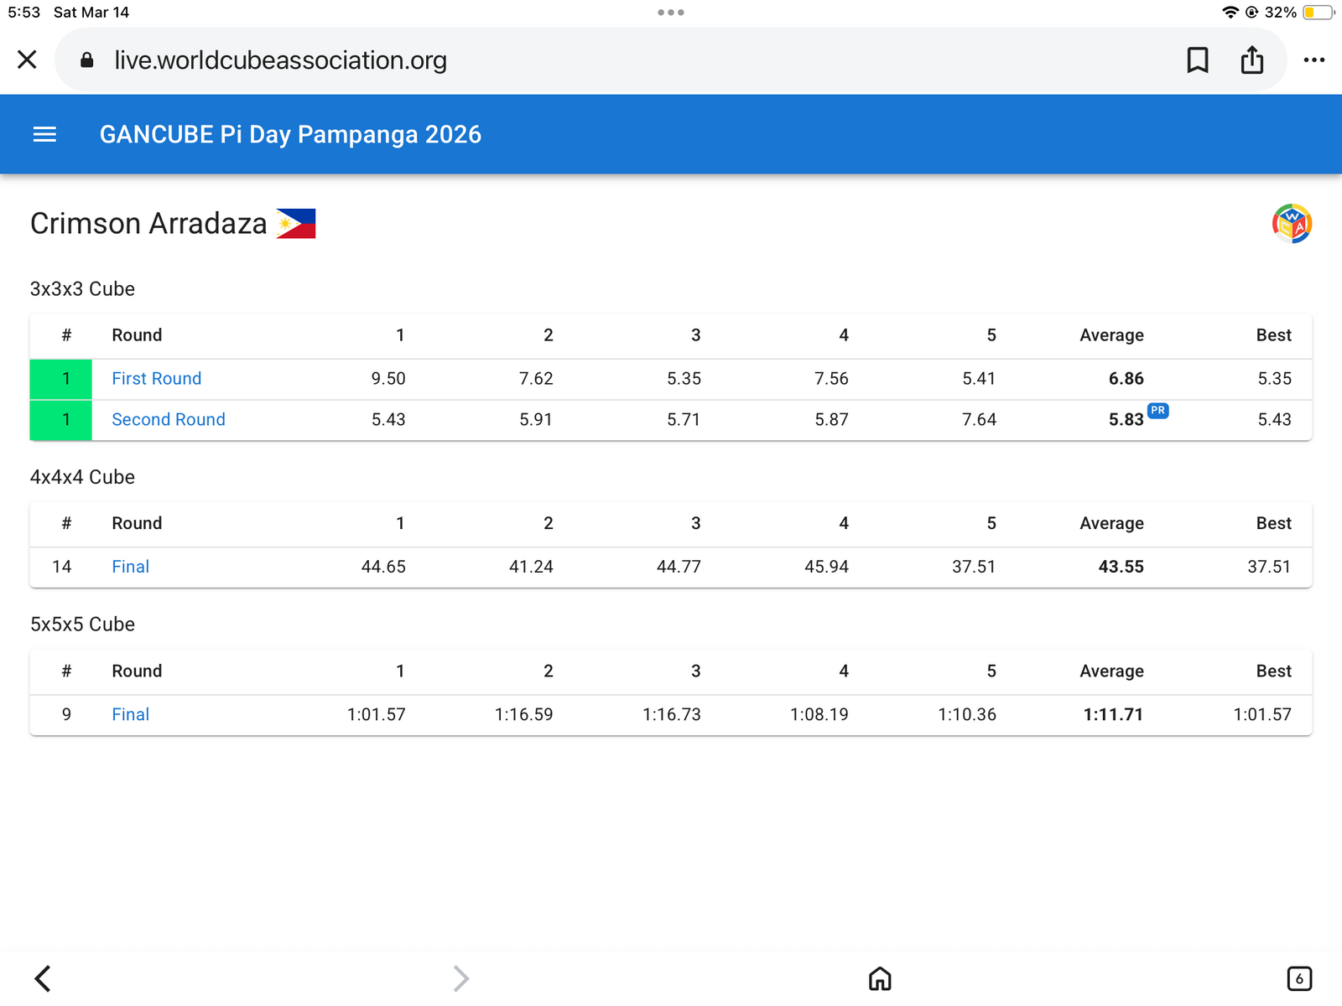The width and height of the screenshot is (1342, 1006).
Task: Open browser more options menu
Action: [x=1314, y=60]
